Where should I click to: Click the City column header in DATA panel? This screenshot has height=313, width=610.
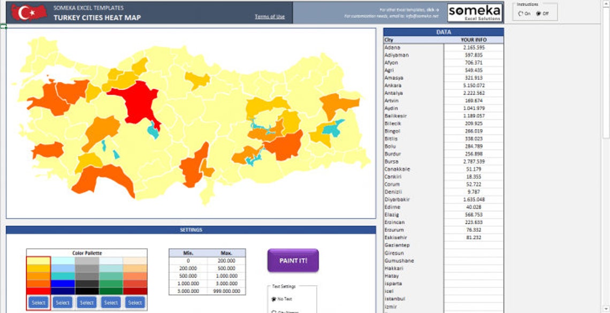[x=388, y=40]
